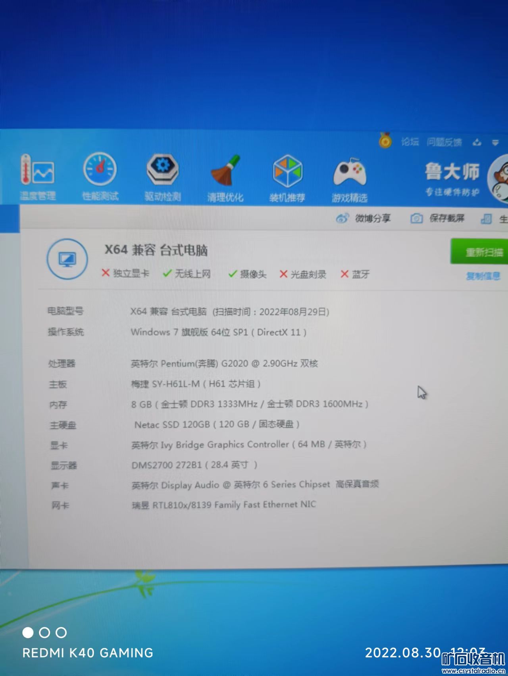Open the main menu dropdown triangle
Image resolution: width=508 pixels, height=676 pixels.
click(495, 142)
